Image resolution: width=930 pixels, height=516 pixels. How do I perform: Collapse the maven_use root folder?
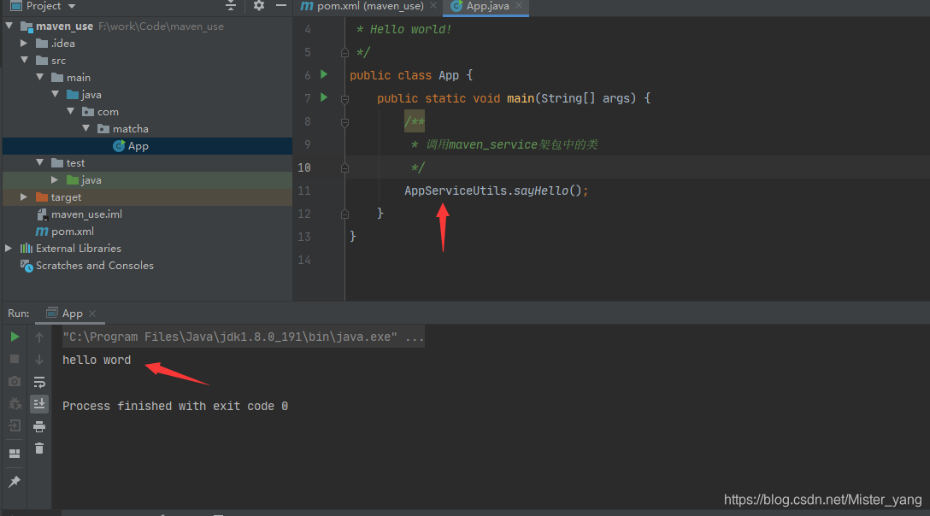click(9, 26)
